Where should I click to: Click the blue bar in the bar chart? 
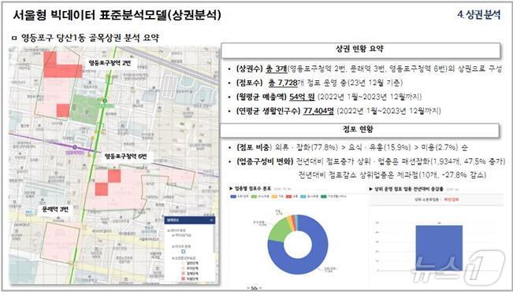point(439,248)
